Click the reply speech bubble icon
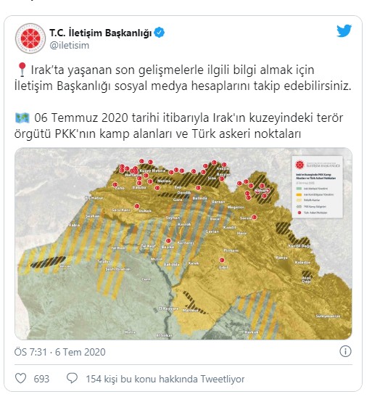The height and width of the screenshot is (402, 380). [x=72, y=378]
